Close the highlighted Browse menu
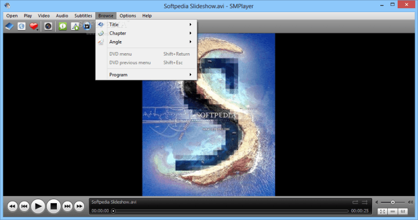This screenshot has height=220, width=418. pyautogui.click(x=106, y=16)
